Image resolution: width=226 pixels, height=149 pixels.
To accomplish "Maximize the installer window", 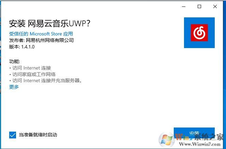I will coord(199,6).
